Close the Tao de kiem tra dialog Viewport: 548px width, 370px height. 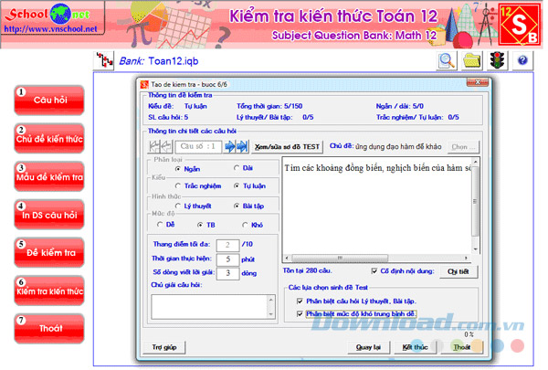[478, 82]
